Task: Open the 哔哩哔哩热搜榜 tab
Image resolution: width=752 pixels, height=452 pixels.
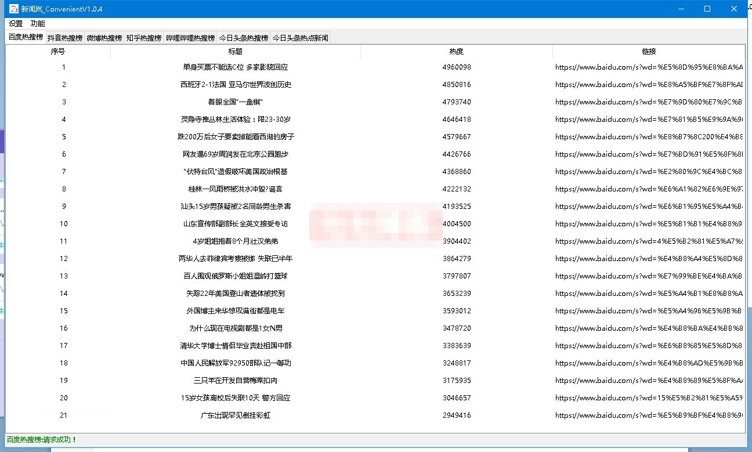Action: [190, 38]
